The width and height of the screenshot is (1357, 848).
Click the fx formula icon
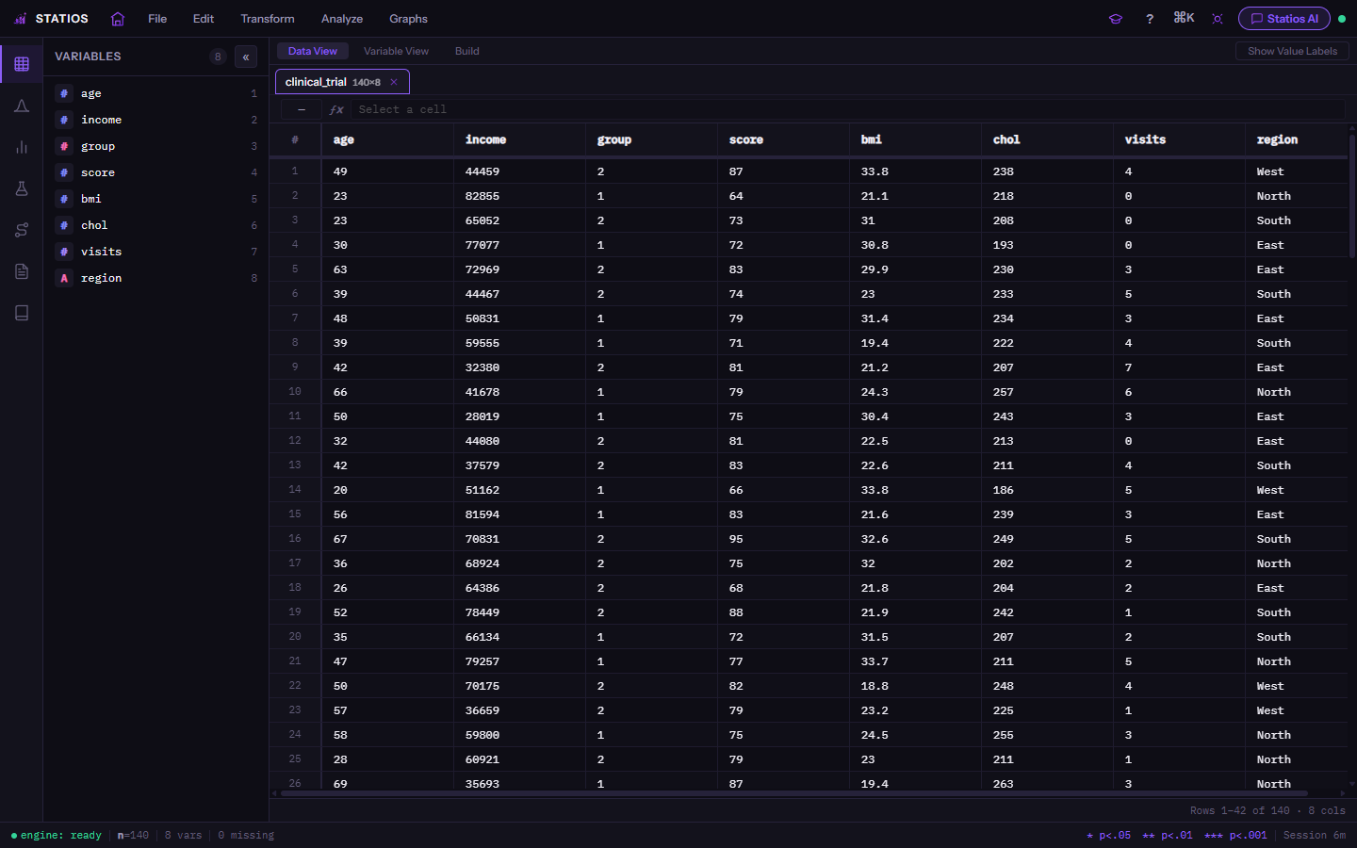coord(336,109)
